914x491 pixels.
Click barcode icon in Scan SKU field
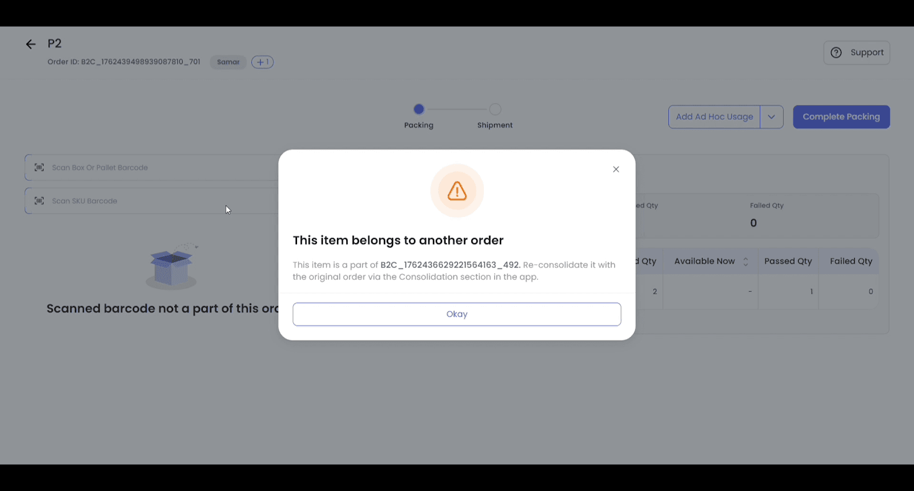pyautogui.click(x=39, y=201)
